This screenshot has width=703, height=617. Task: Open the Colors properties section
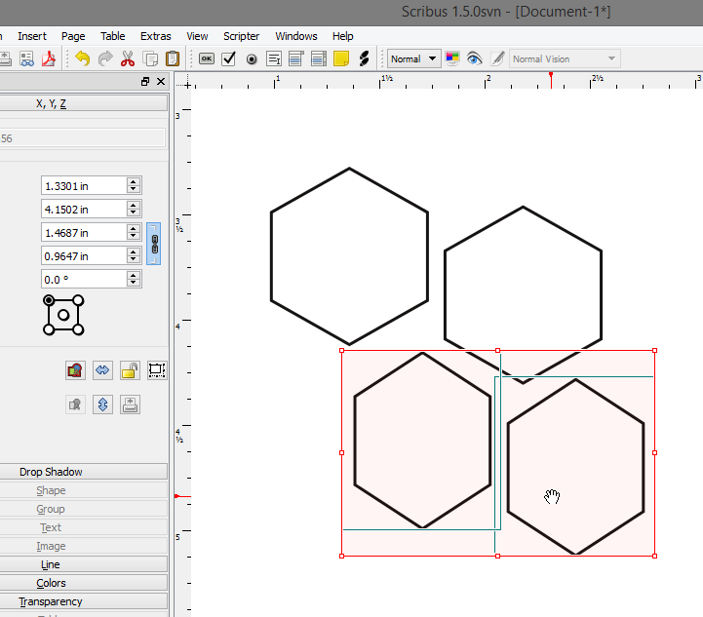pyautogui.click(x=51, y=583)
